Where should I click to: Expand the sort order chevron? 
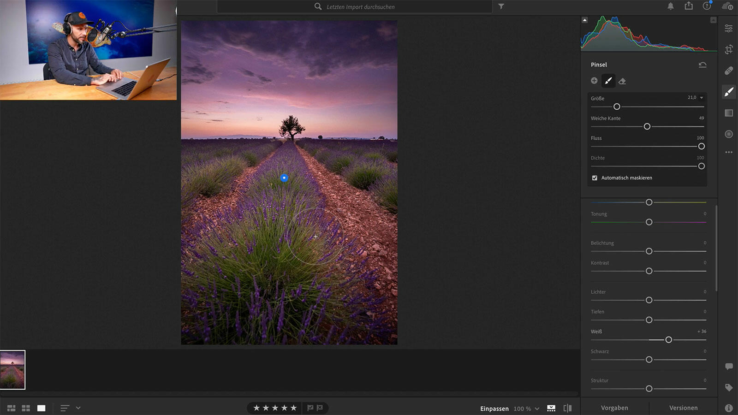tap(78, 408)
